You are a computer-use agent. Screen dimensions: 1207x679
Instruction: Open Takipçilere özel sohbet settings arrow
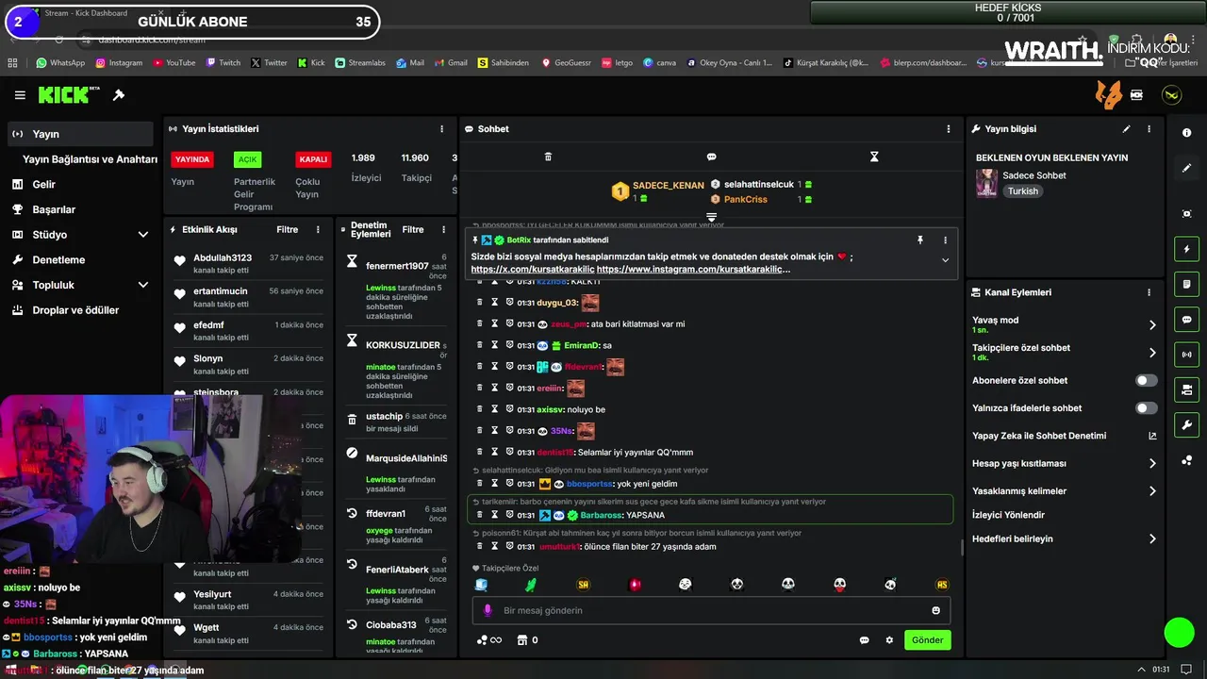tap(1152, 353)
